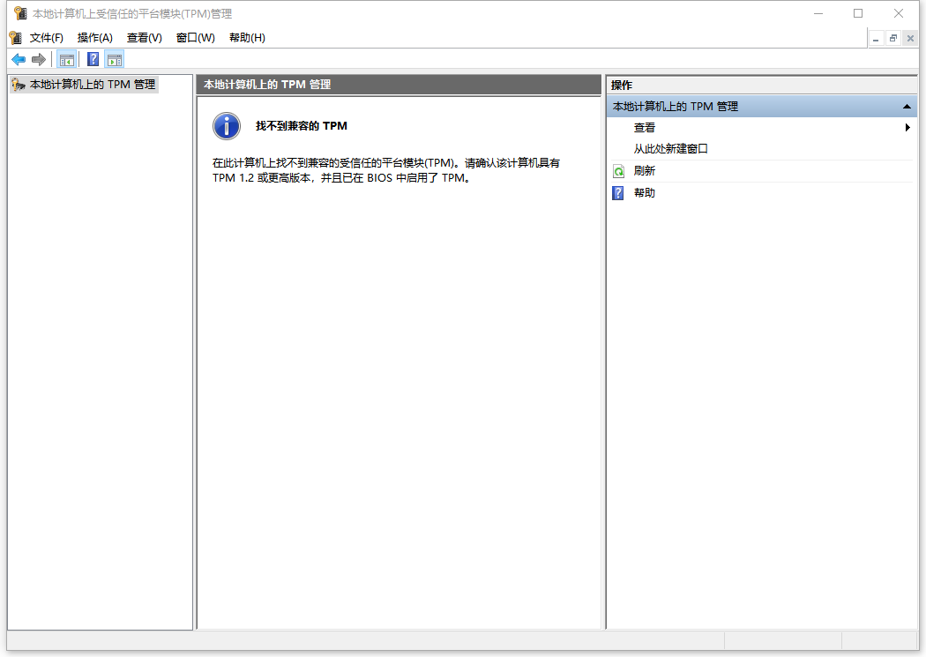Click 查看 in the actions pane
The width and height of the screenshot is (926, 657).
(645, 128)
